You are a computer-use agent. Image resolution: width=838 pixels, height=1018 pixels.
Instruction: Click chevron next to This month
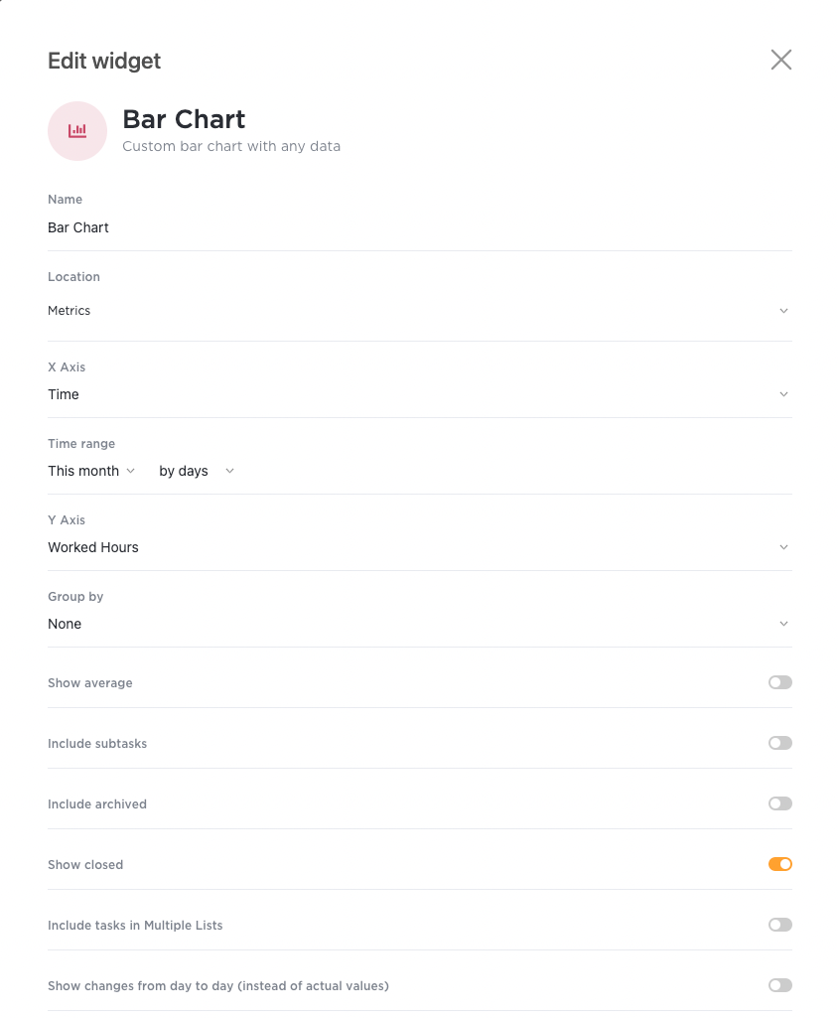130,471
